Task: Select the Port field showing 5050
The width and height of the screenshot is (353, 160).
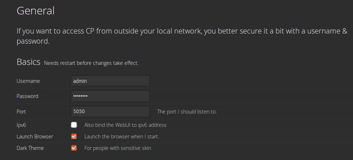Action: click(x=110, y=111)
